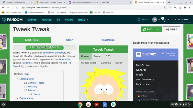This screenshot has height=108, width=193.
Task: Open the ChromeOS launcher circle
Action: pos(4,104)
